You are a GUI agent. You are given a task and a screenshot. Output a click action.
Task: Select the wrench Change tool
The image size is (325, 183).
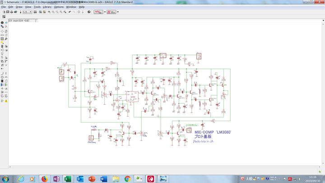6,39
